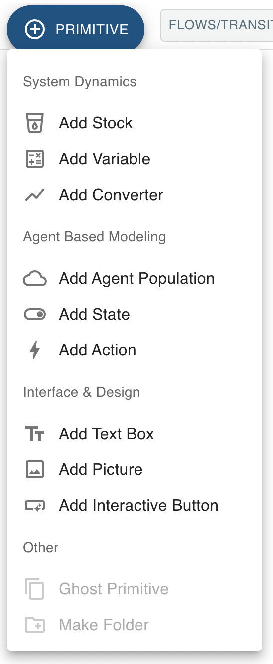Click the Add Picture image icon
The width and height of the screenshot is (273, 664).
[x=35, y=469]
